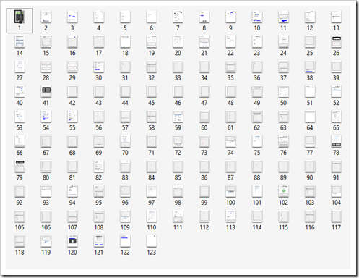Select page 70 thumbnail
The image size is (359, 278).
(x=125, y=141)
